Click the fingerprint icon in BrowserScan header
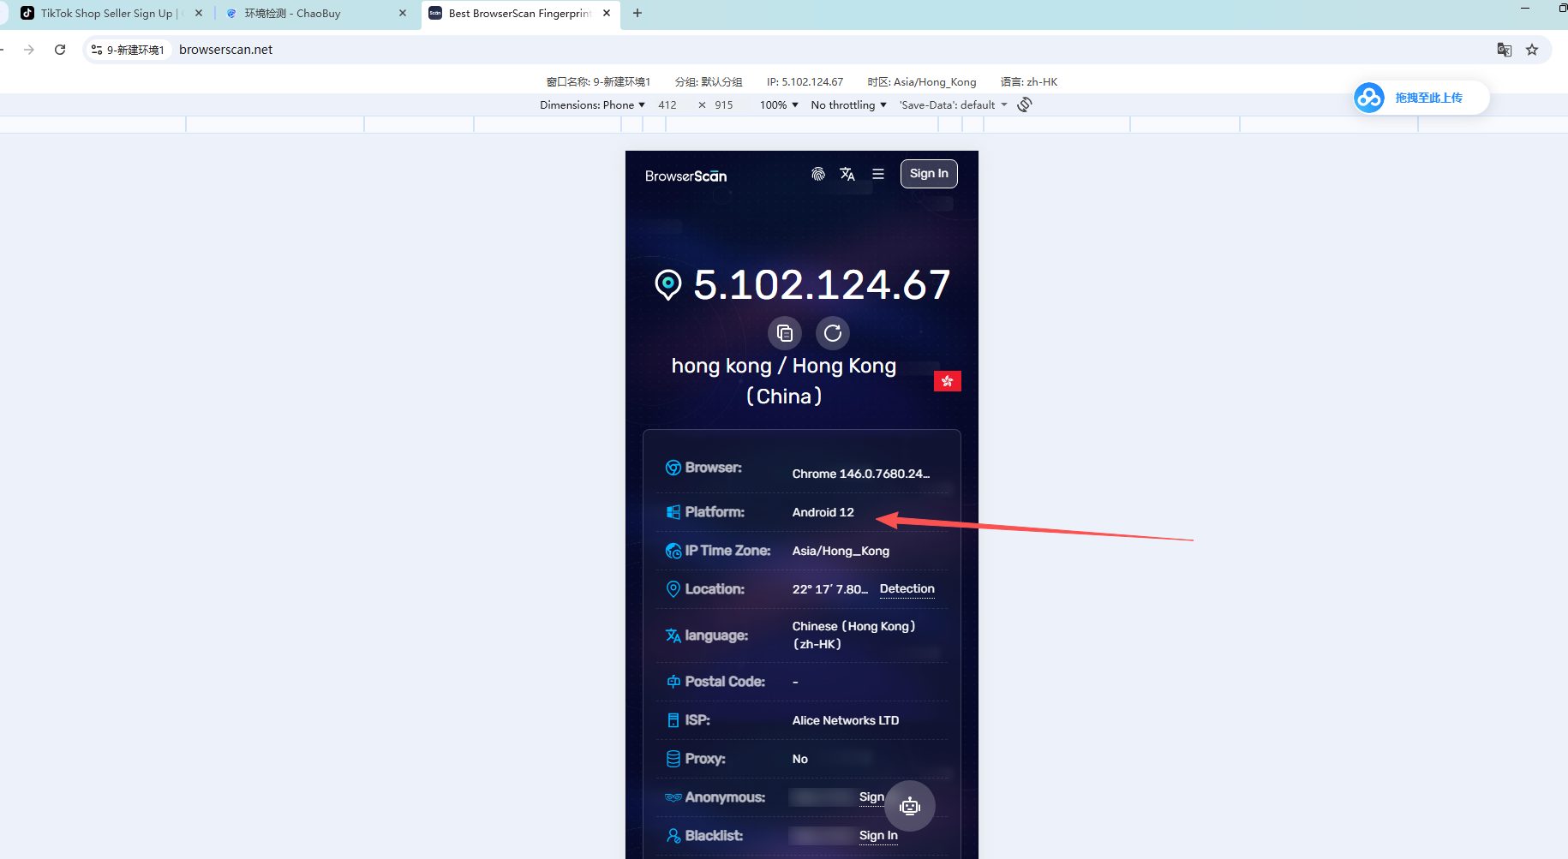The height and width of the screenshot is (859, 1568). tap(818, 174)
